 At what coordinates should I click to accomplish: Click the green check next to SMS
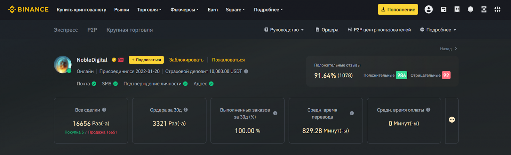(115, 84)
